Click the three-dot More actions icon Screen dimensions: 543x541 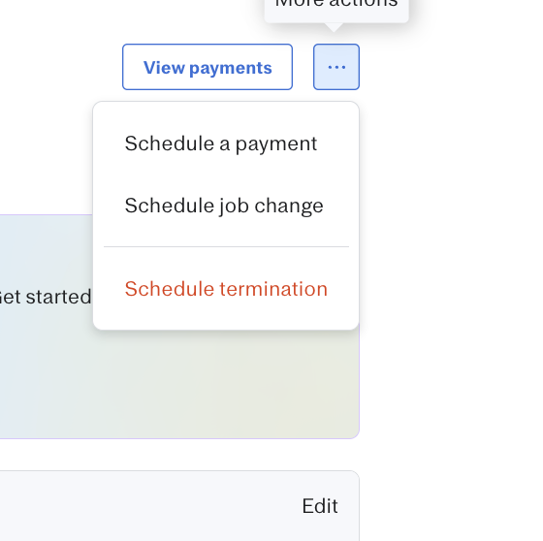(x=336, y=67)
